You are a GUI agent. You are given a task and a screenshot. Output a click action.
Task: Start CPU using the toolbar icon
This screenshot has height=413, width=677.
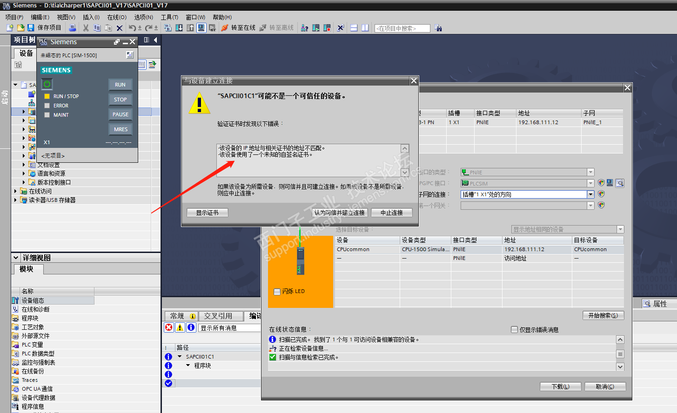(x=316, y=28)
